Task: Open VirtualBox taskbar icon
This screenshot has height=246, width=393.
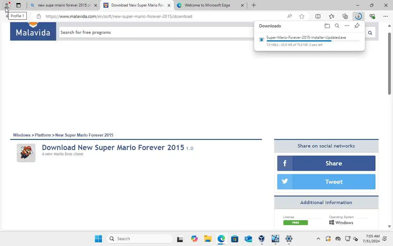Action: pyautogui.click(x=262, y=239)
